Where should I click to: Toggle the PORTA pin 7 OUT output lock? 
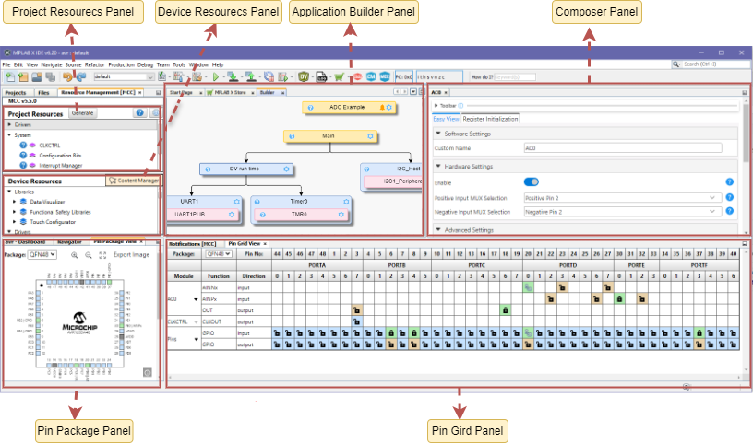(x=356, y=310)
